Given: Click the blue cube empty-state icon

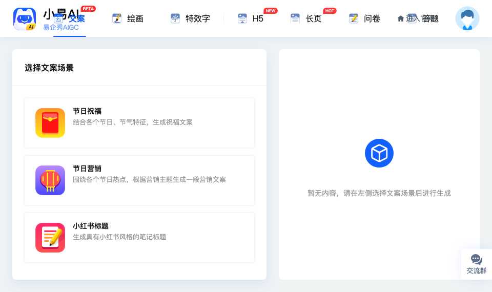Looking at the screenshot, I should 379,153.
